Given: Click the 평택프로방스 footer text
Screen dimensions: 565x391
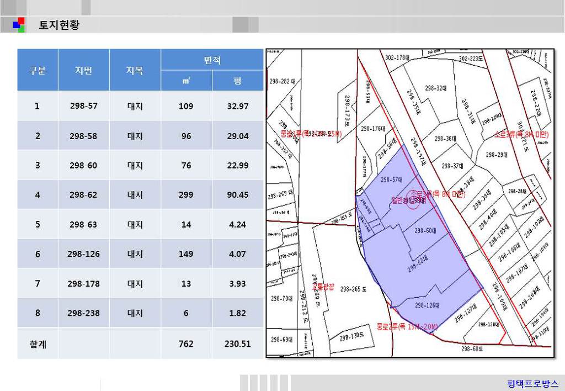Looking at the screenshot, I should pos(532,383).
